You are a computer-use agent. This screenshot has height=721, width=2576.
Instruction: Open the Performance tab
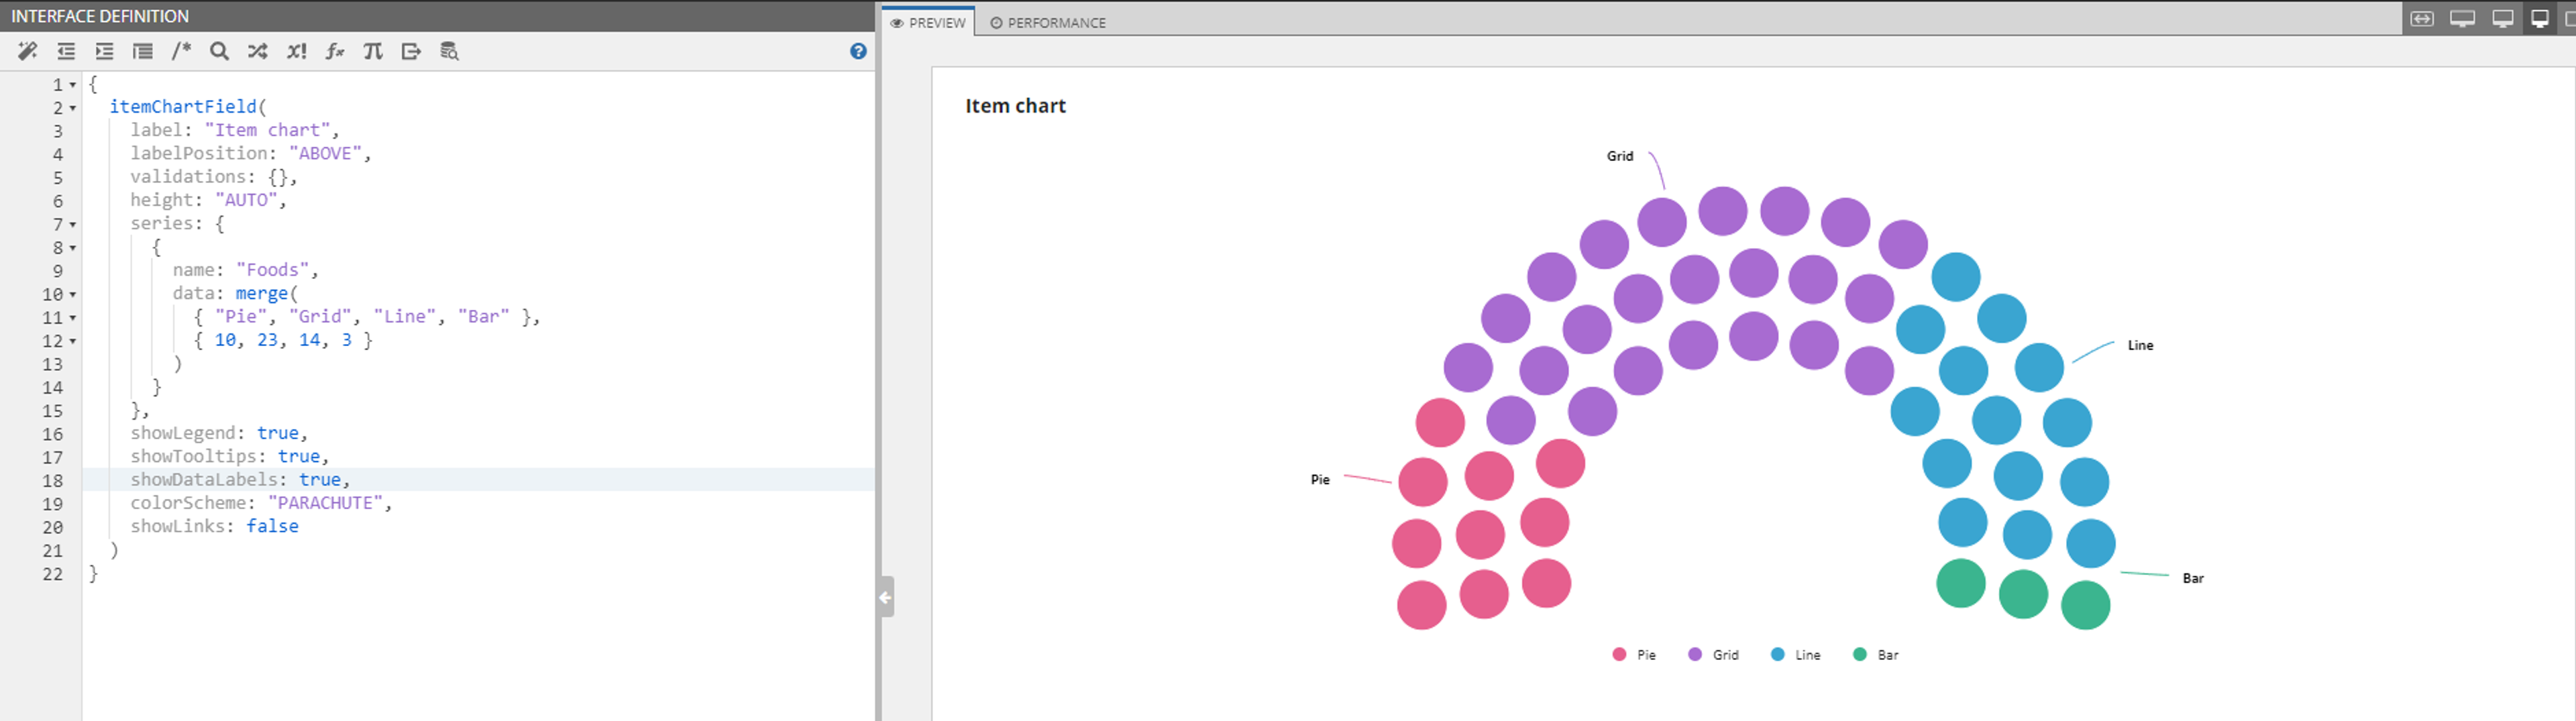pyautogui.click(x=1047, y=22)
